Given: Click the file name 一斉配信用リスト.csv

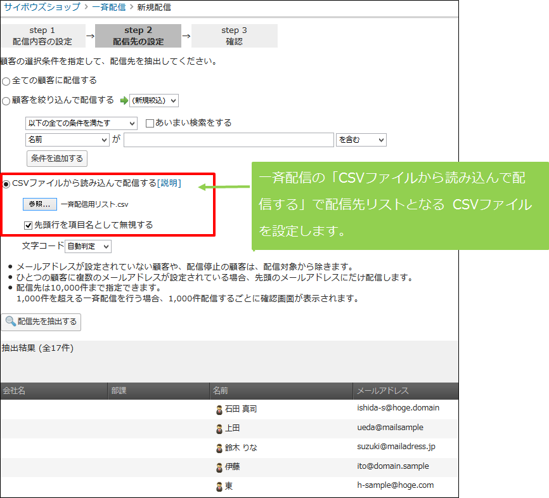Looking at the screenshot, I should coord(94,204).
